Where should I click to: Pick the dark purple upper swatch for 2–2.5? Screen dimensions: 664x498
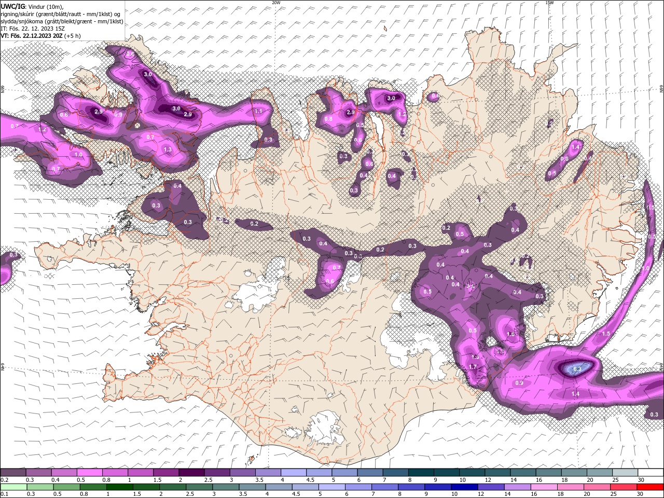tap(191, 473)
